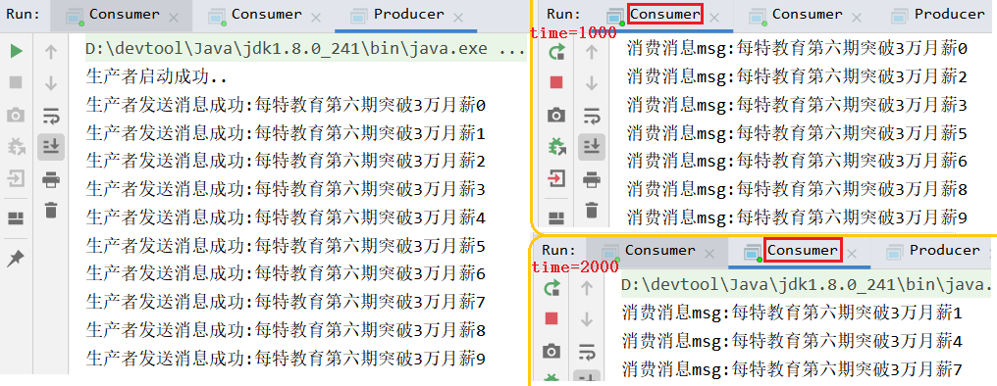Click producer line ending '月薪4'
This screenshot has width=997, height=386.
286,218
